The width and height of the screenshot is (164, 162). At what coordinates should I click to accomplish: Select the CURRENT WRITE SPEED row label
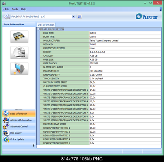pos(55,86)
